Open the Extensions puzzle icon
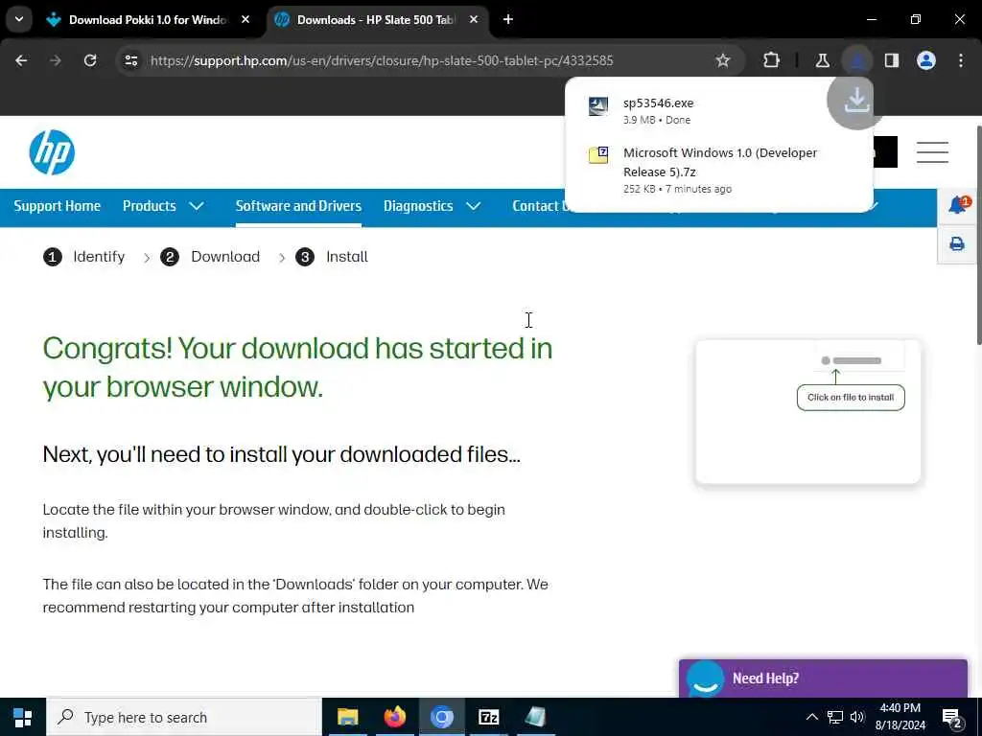The image size is (982, 736). point(772,60)
